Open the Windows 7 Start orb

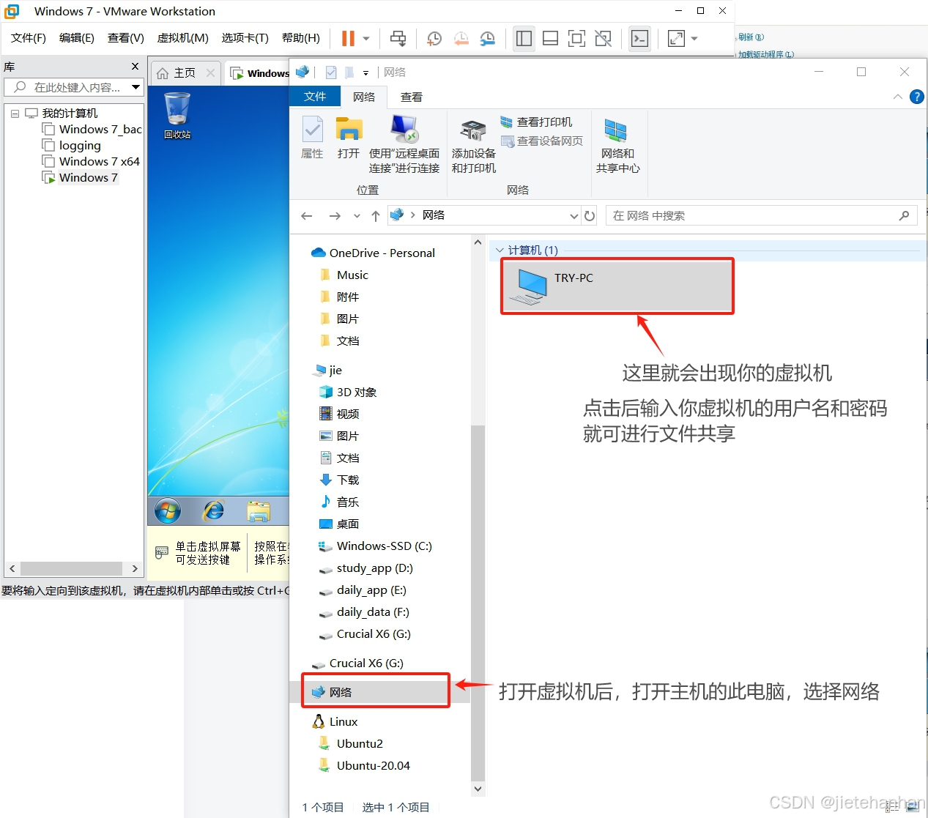168,510
